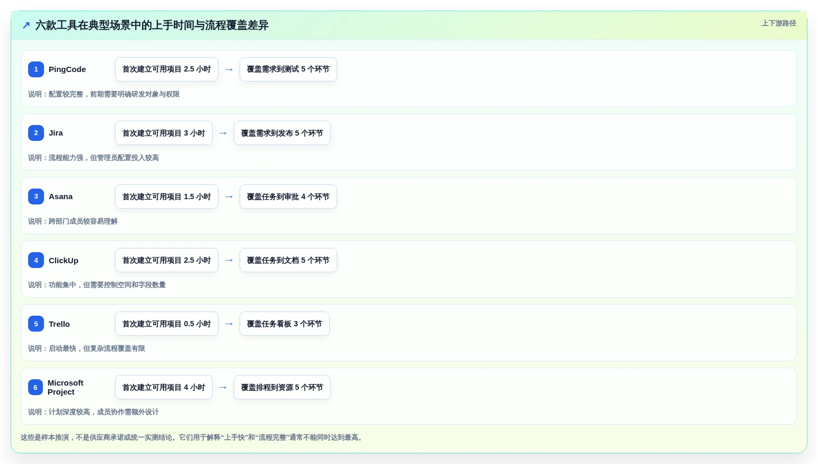Click Trello's 首次建立可用项目 0.5 小时 chip
This screenshot has height=464, width=818.
tap(166, 324)
